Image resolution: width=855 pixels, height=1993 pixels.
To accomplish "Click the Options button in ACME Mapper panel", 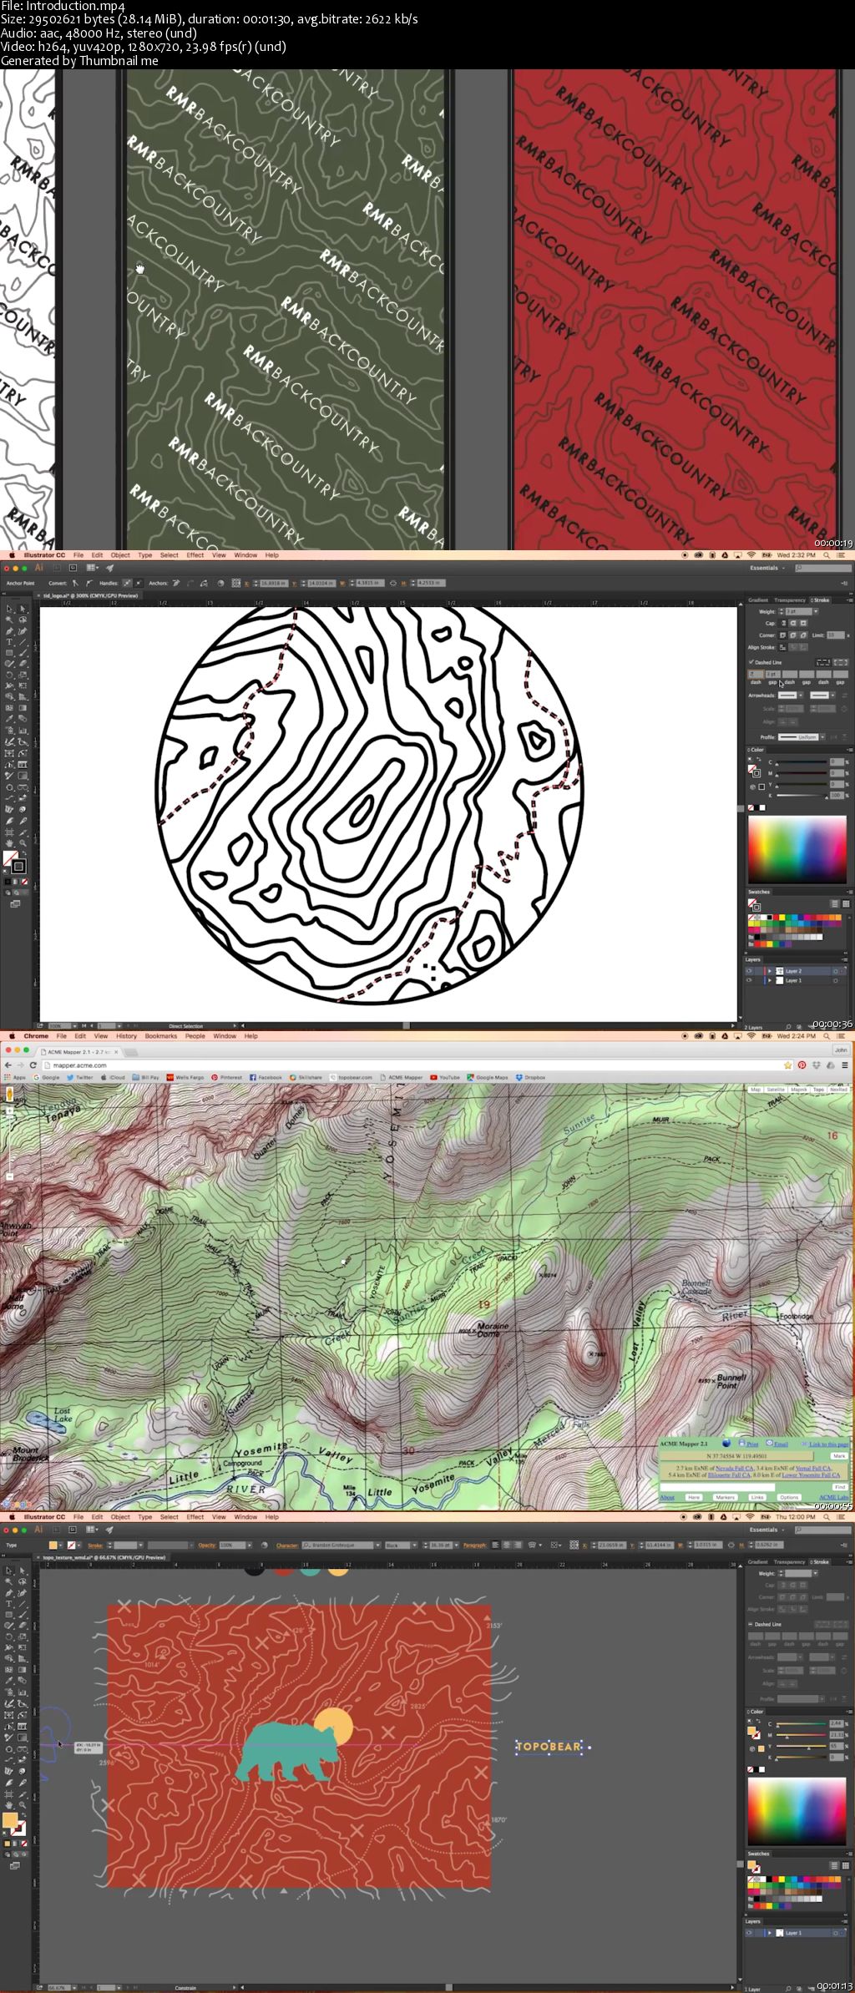I will pos(789,1497).
